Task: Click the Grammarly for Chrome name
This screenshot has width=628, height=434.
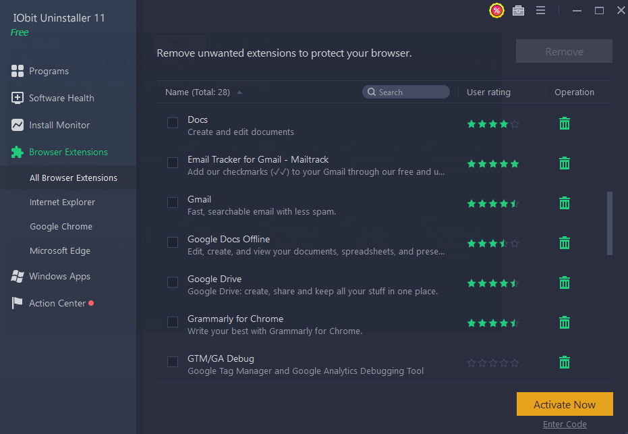Action: [235, 319]
